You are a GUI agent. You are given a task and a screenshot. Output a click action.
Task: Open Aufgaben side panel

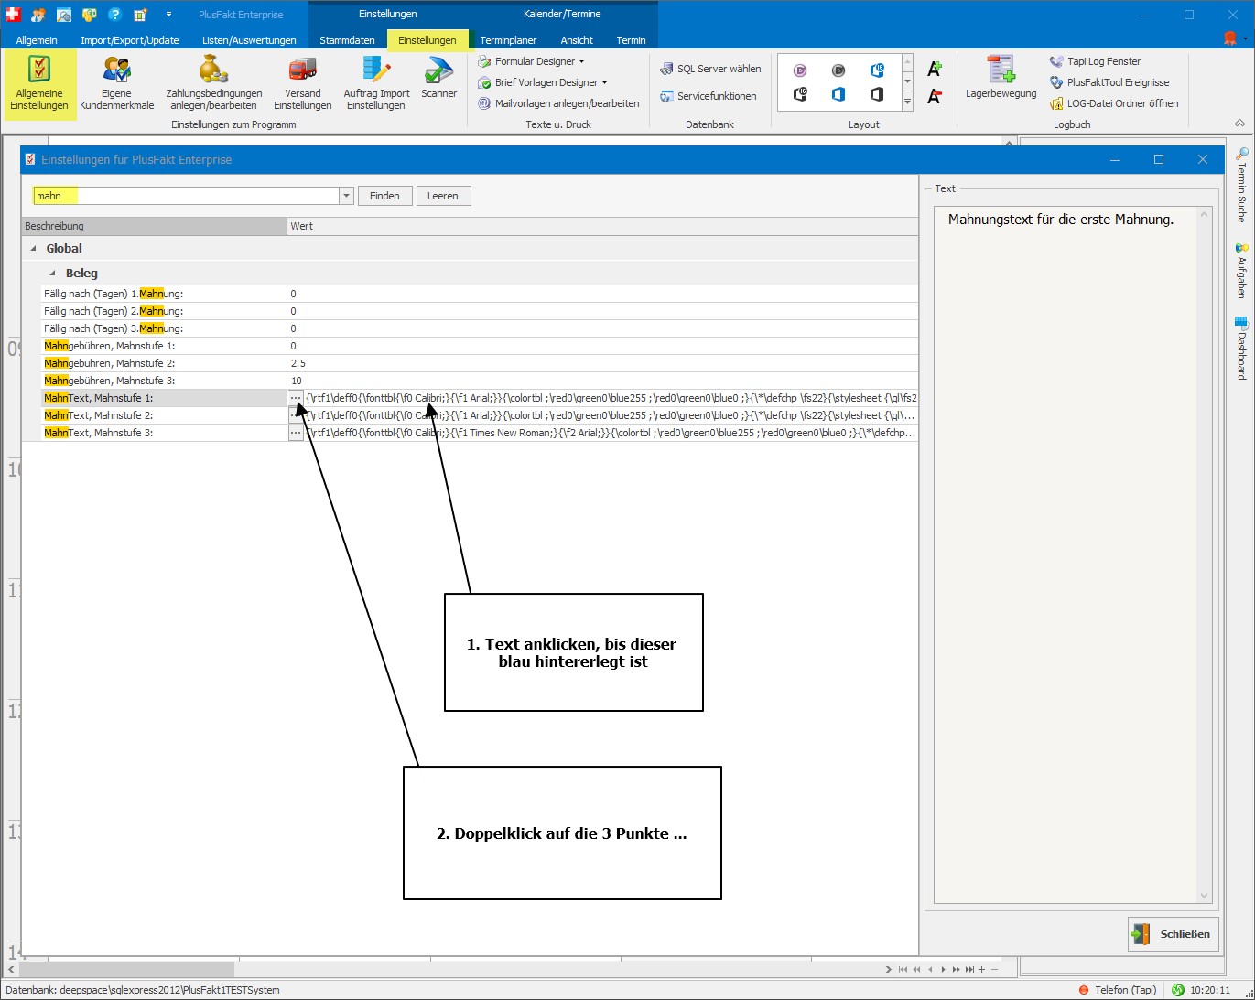click(x=1241, y=271)
